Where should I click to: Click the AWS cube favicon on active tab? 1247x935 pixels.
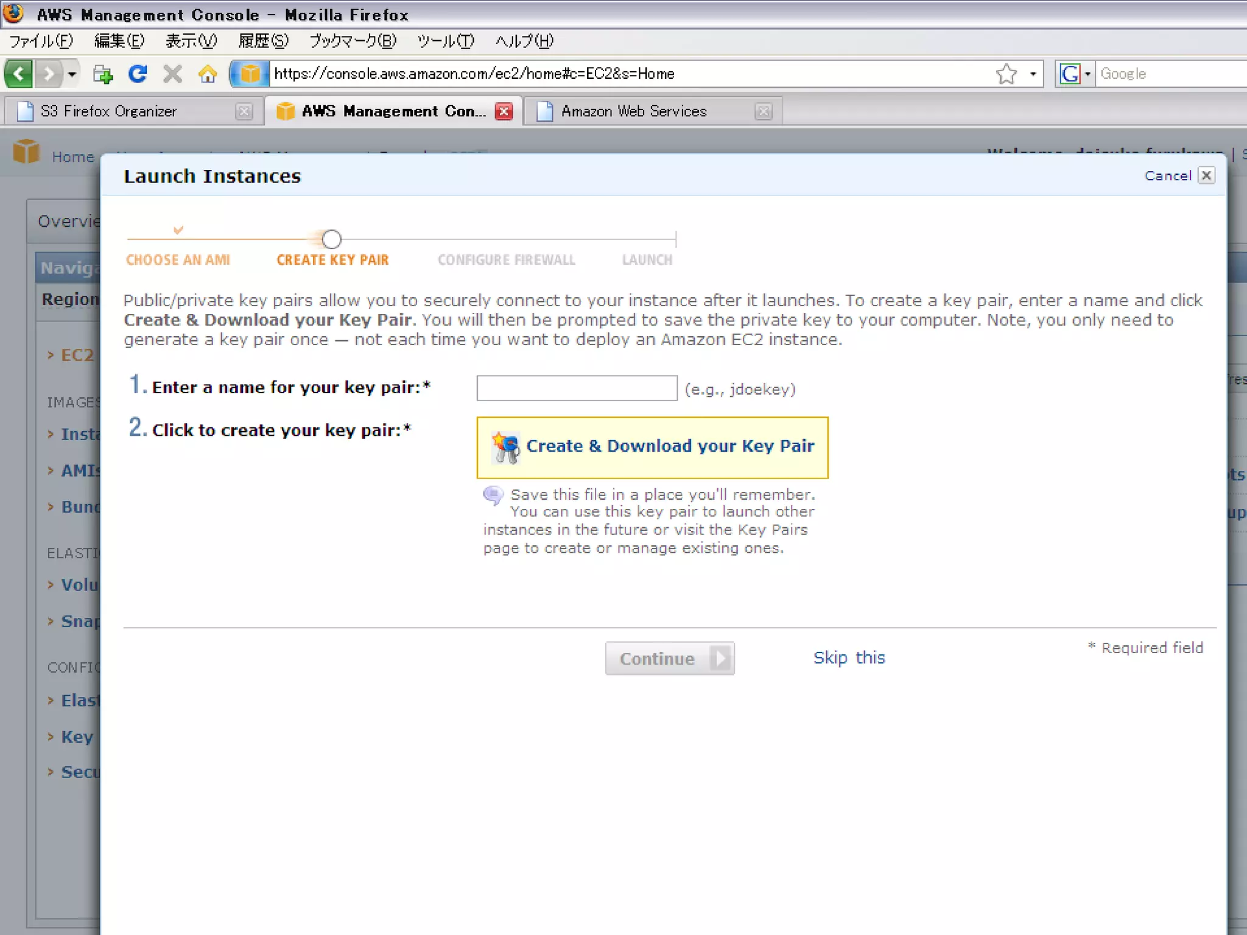coord(286,111)
